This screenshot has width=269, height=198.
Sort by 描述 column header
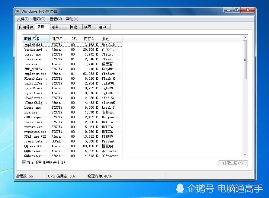coord(111,39)
